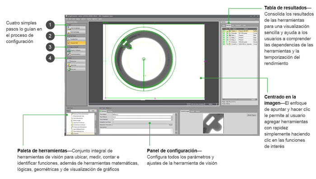Open the Inputs / Outputs step
The width and height of the screenshot is (316, 179).
tap(76, 50)
